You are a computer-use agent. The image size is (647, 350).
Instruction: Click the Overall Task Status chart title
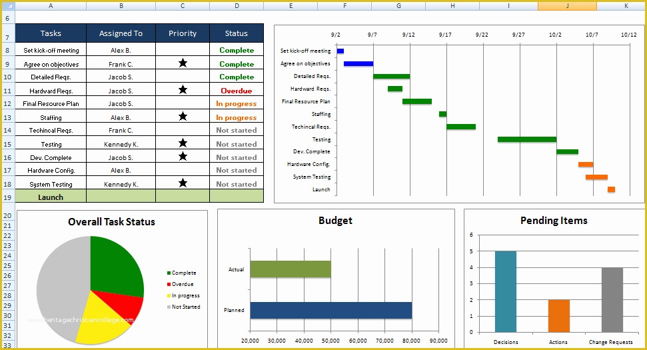click(x=111, y=222)
